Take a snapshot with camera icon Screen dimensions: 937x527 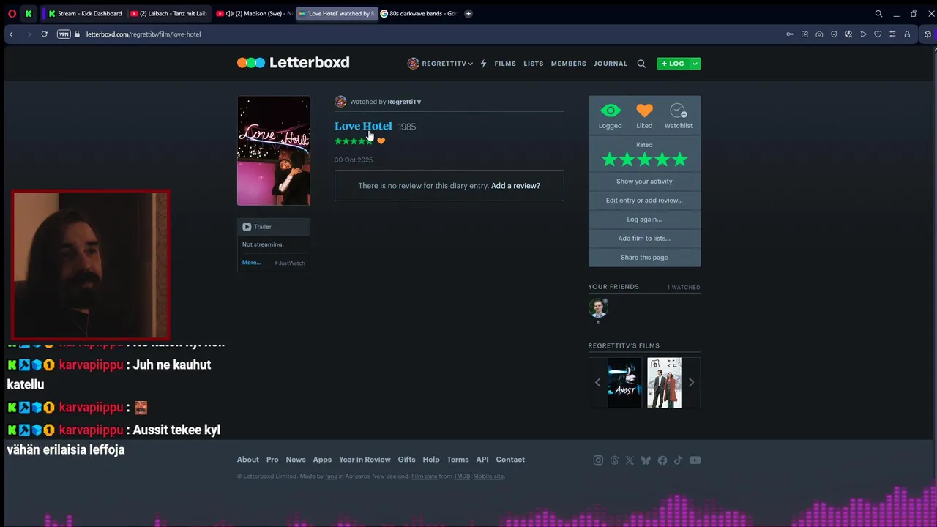[819, 34]
